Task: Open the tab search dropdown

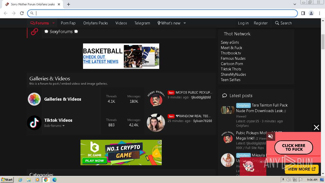Action: 295,4
